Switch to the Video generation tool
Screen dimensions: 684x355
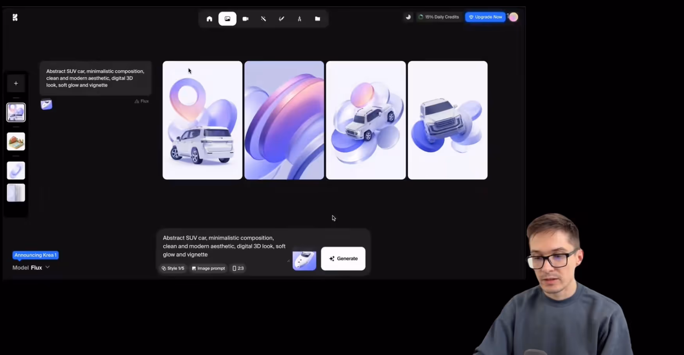click(x=245, y=18)
